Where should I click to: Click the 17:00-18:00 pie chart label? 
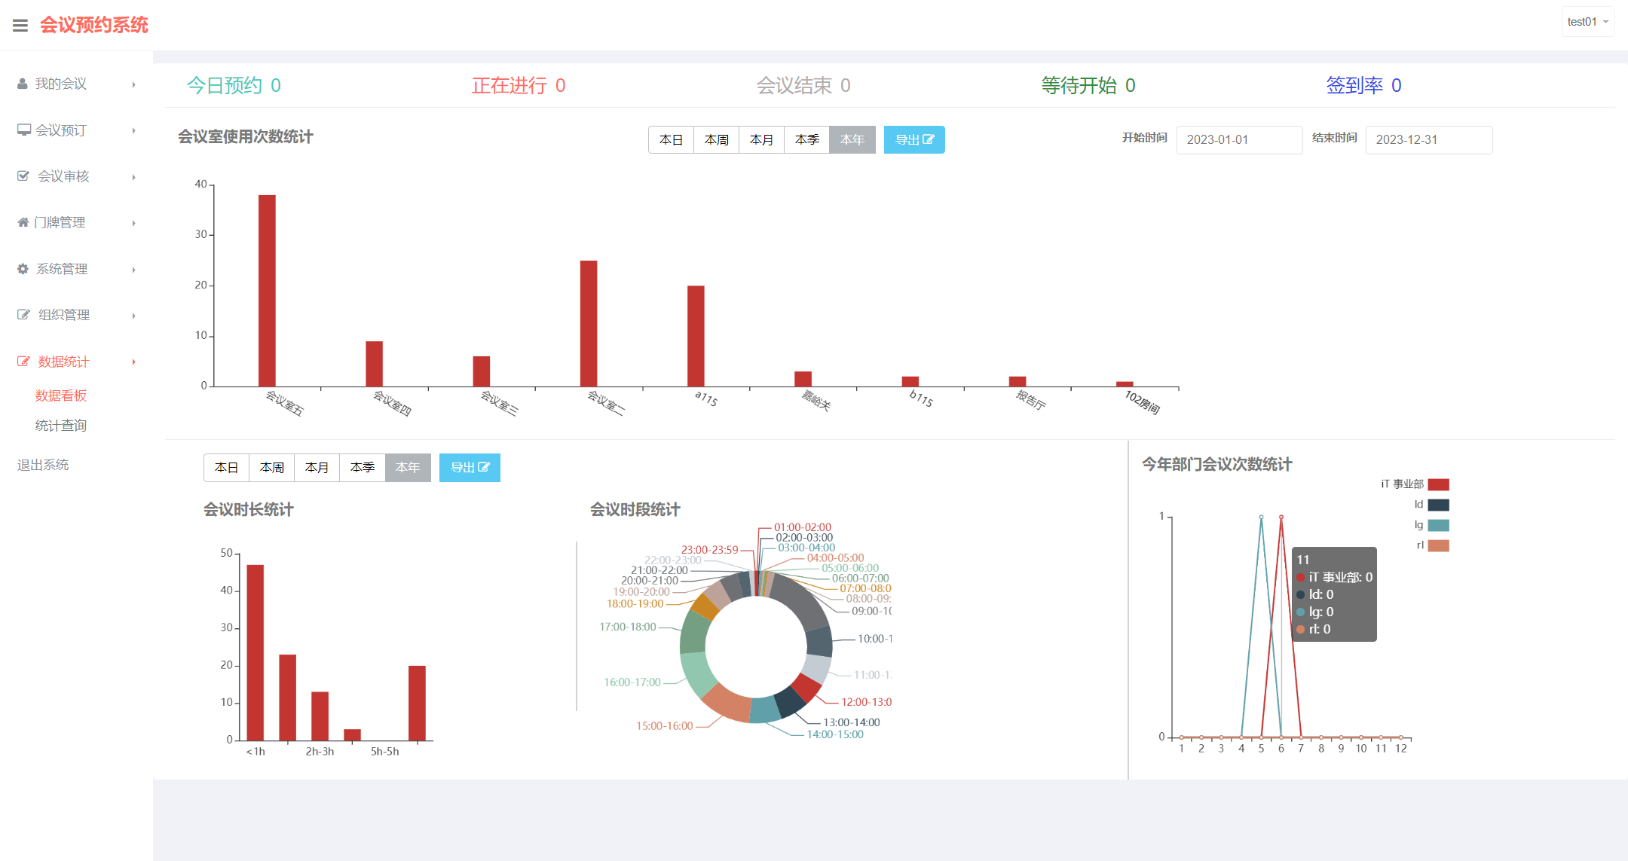point(628,627)
